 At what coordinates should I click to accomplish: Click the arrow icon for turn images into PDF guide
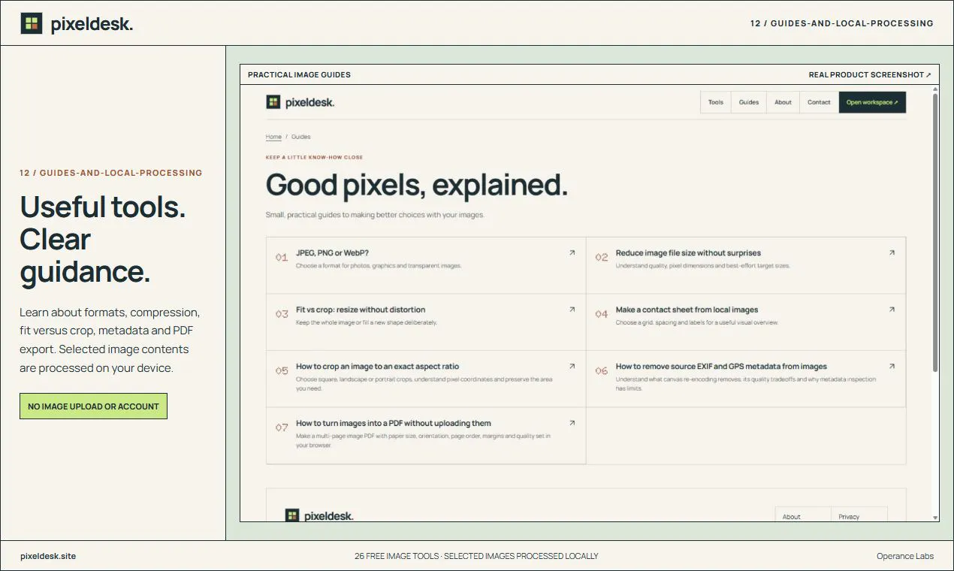[x=572, y=422]
